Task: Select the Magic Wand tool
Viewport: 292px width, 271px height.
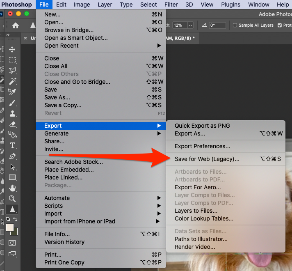Action: click(x=12, y=81)
